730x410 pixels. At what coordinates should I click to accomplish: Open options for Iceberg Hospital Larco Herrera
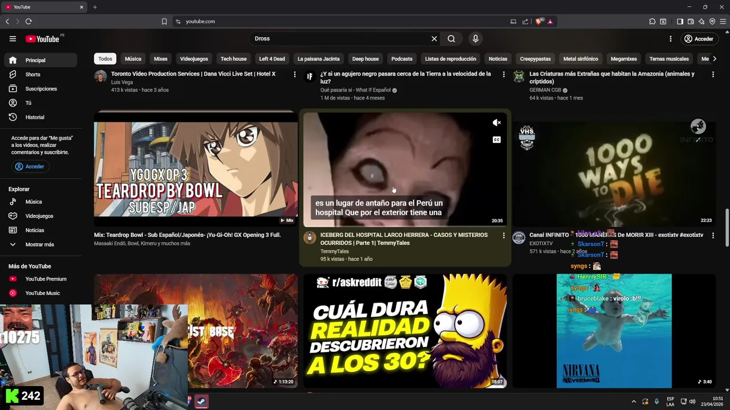(x=504, y=235)
